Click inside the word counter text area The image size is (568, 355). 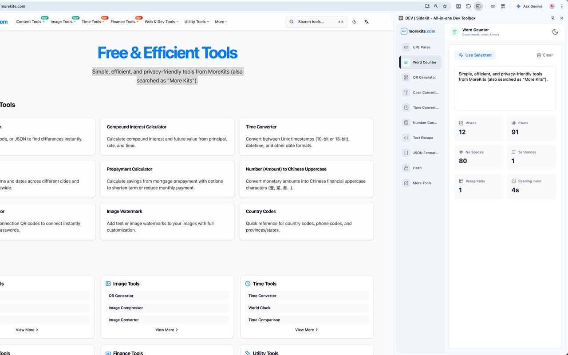(505, 88)
